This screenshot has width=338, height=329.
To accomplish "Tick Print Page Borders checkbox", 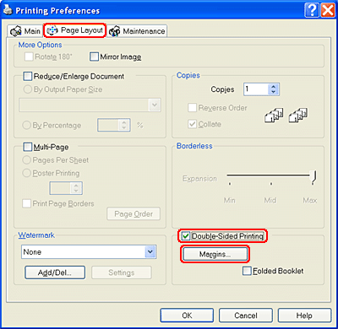I will point(26,203).
